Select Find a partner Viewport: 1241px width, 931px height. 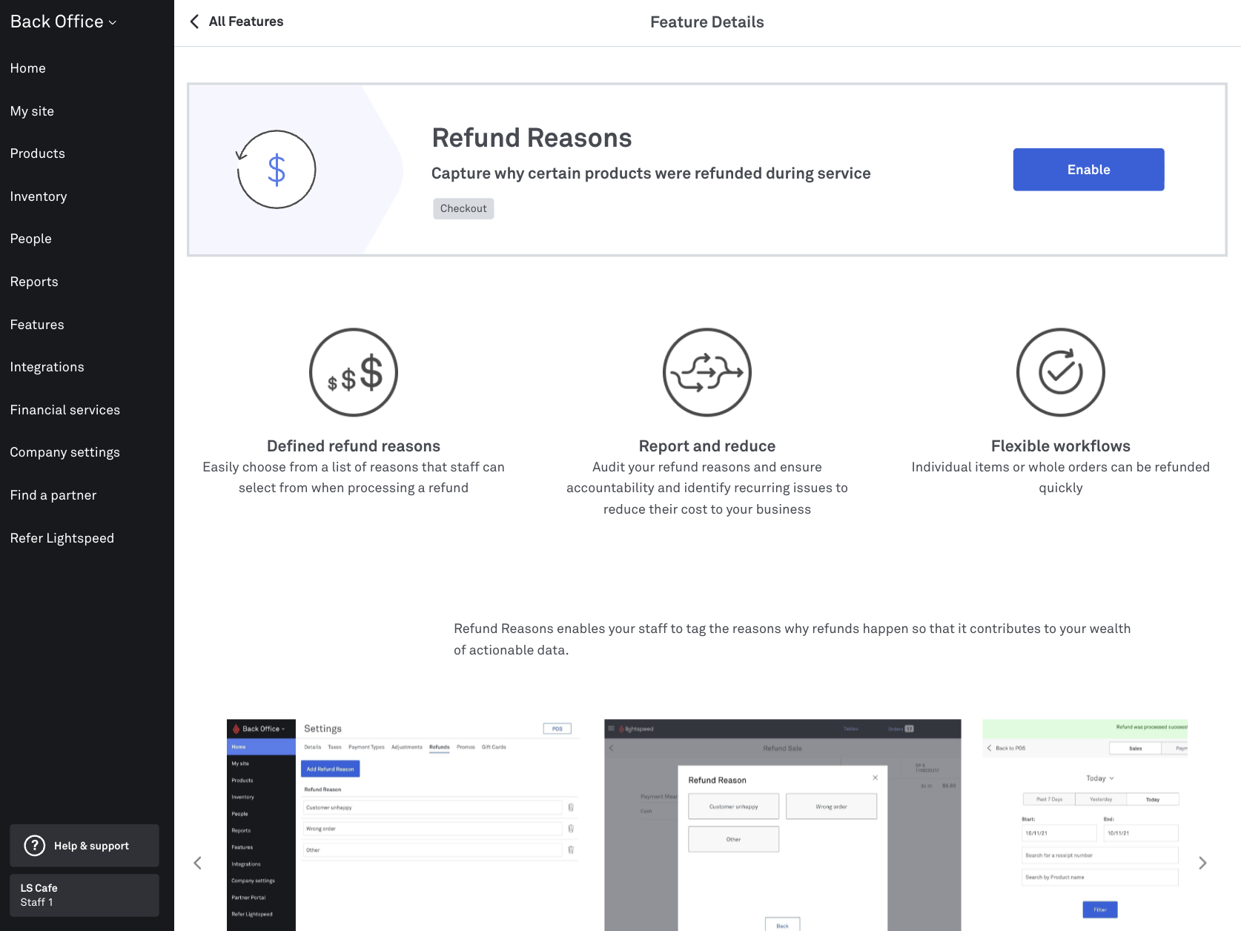click(53, 495)
